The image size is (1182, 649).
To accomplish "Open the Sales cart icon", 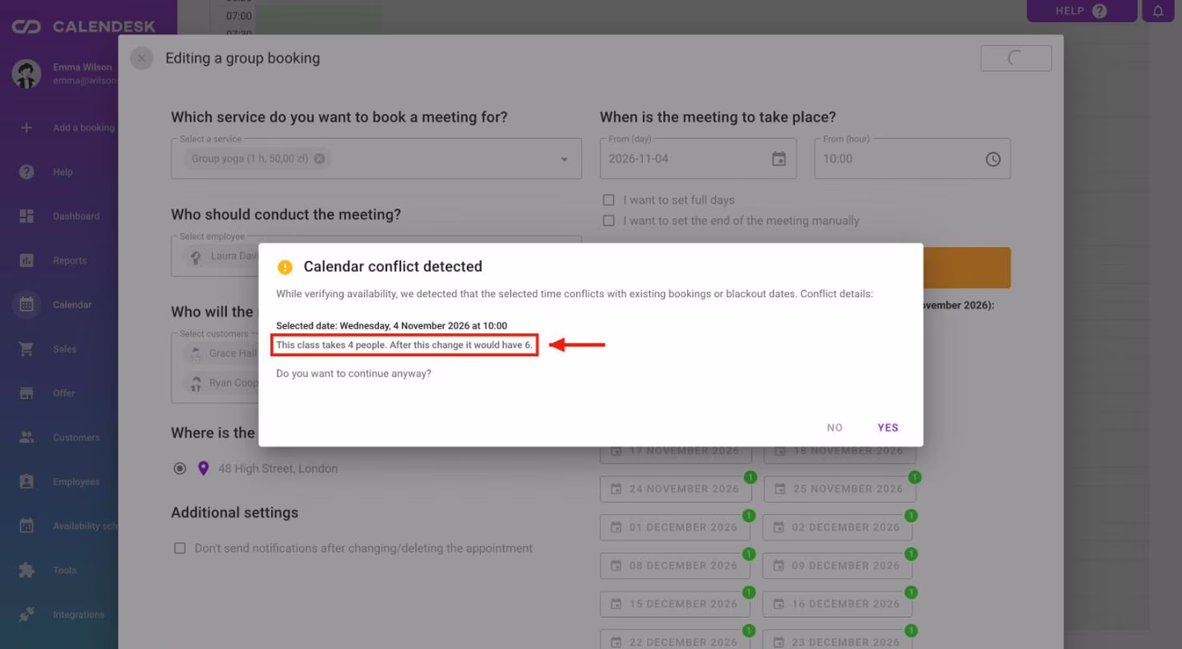I will 26,348.
